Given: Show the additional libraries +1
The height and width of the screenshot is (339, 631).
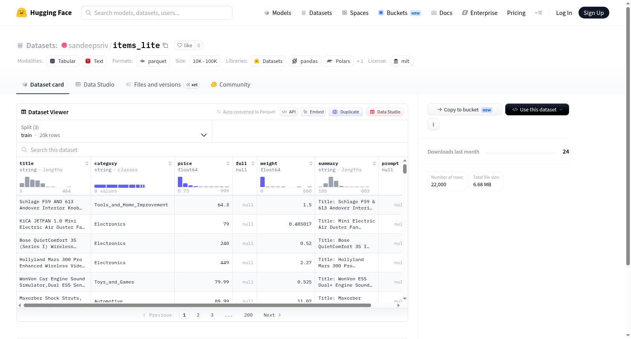Looking at the screenshot, I should point(360,61).
